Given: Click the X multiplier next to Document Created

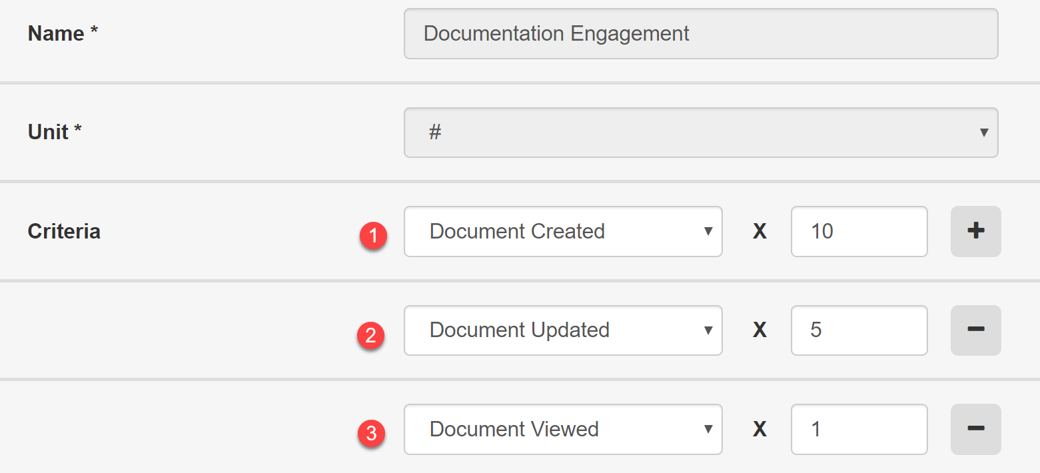Looking at the screenshot, I should pos(759,231).
